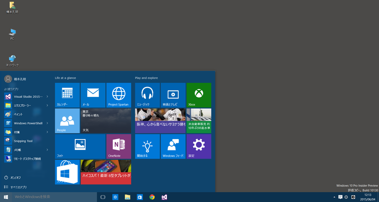Image resolution: width=379 pixels, height=202 pixels.
Task: Open the 橋本孔明 user account menu
Action: 15,79
